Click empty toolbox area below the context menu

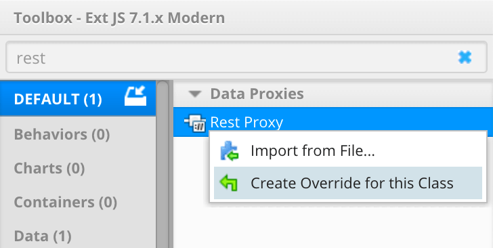pos(333,226)
